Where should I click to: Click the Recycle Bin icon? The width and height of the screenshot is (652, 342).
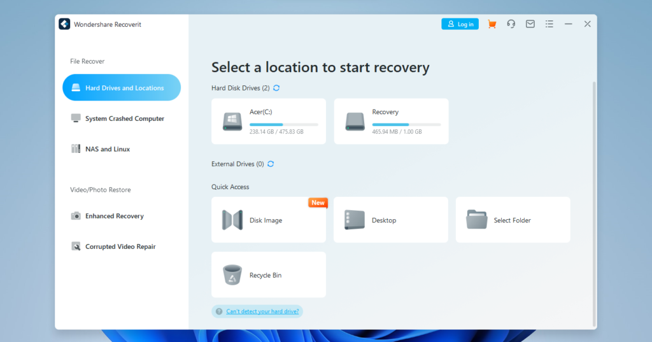click(232, 275)
